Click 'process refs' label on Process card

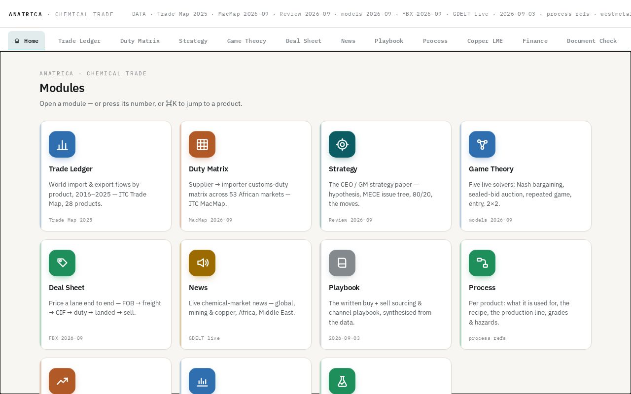point(487,338)
